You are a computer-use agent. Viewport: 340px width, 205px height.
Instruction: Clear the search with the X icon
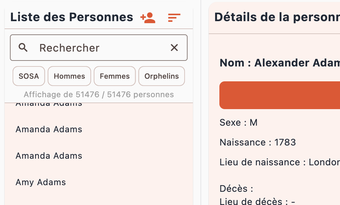coord(174,48)
